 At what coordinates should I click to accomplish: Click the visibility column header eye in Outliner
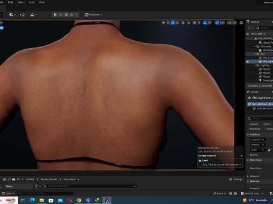pyautogui.click(x=247, y=34)
